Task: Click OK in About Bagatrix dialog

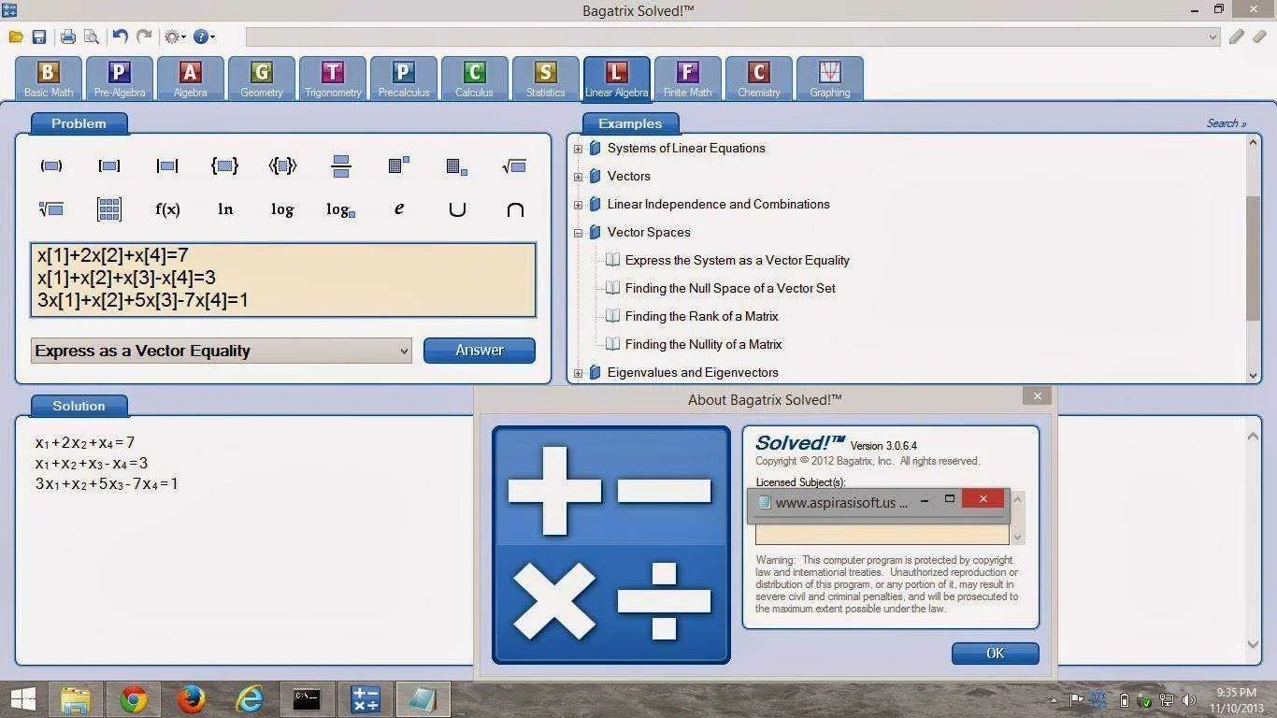Action: pos(996,653)
